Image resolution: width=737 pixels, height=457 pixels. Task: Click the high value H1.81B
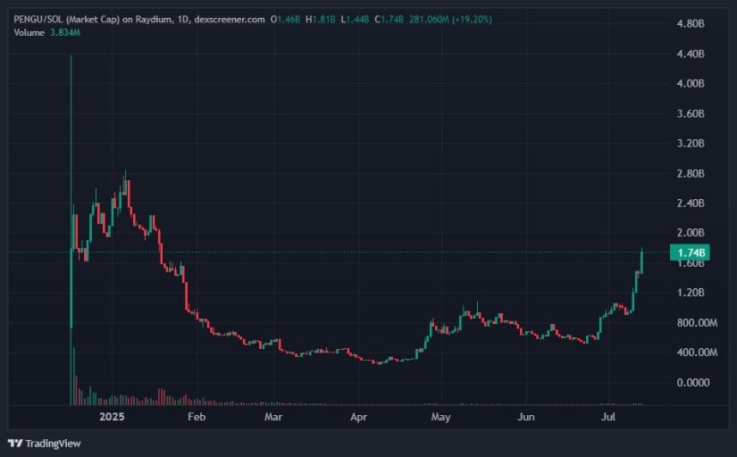321,20
